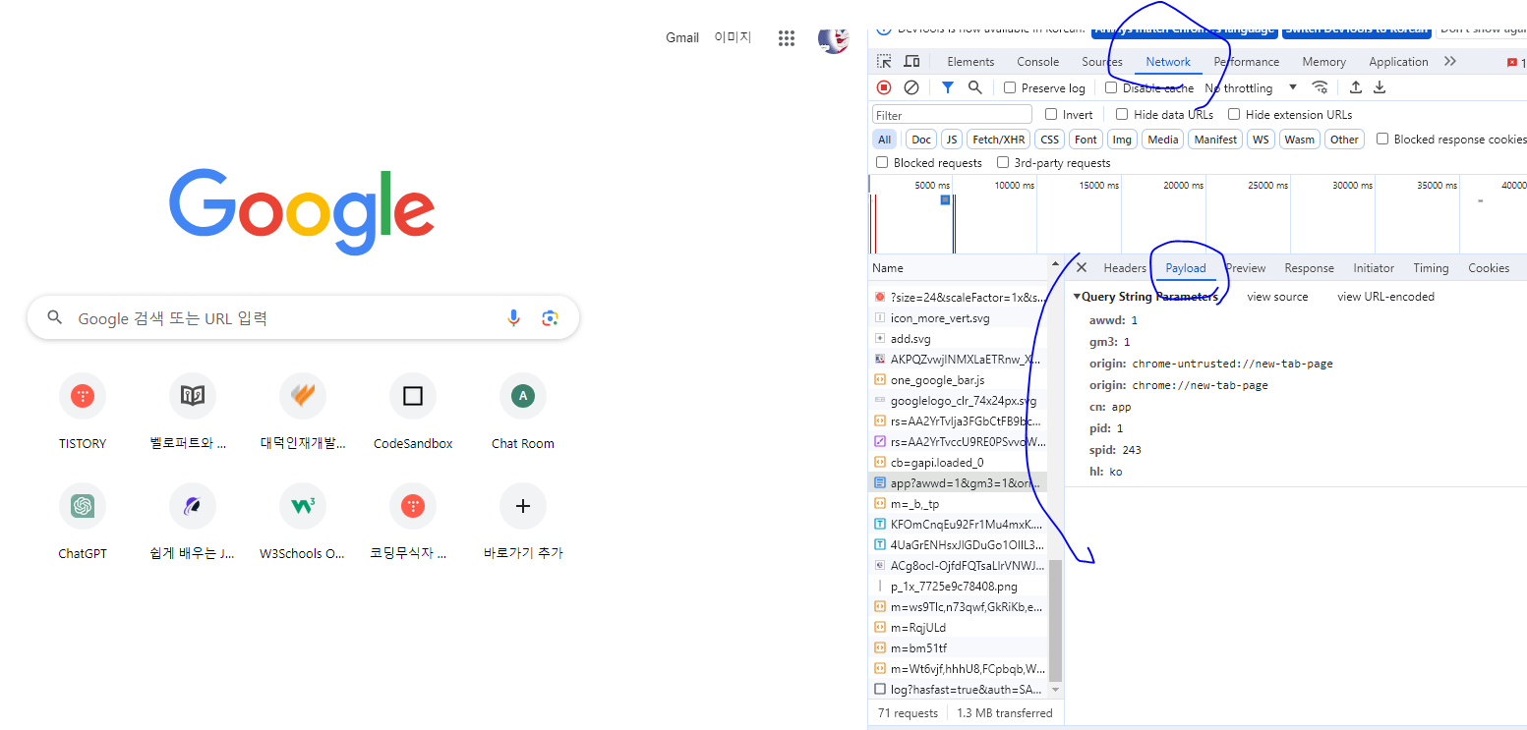Filter requests by Img type
This screenshot has width=1527, height=730.
click(x=1122, y=140)
